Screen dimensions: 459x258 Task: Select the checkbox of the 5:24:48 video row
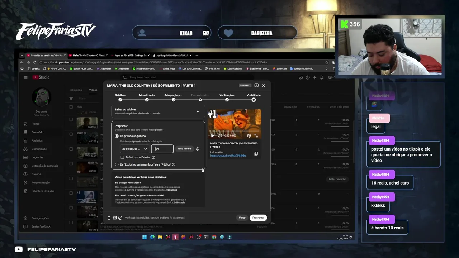pyautogui.click(x=71, y=223)
